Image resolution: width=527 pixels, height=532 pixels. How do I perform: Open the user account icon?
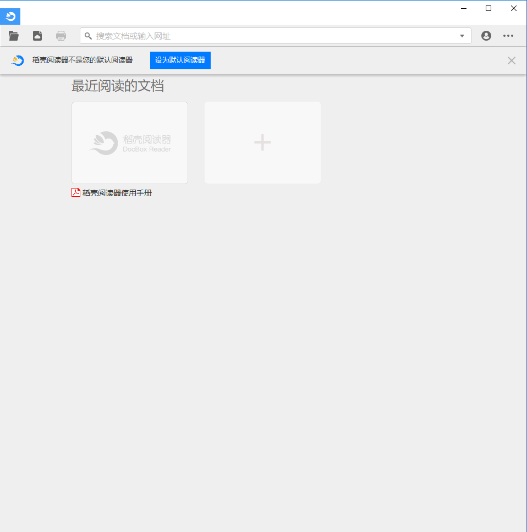(486, 35)
